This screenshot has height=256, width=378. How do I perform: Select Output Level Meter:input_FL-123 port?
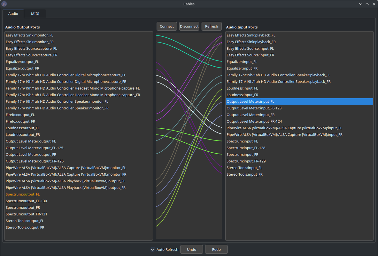tap(299, 108)
